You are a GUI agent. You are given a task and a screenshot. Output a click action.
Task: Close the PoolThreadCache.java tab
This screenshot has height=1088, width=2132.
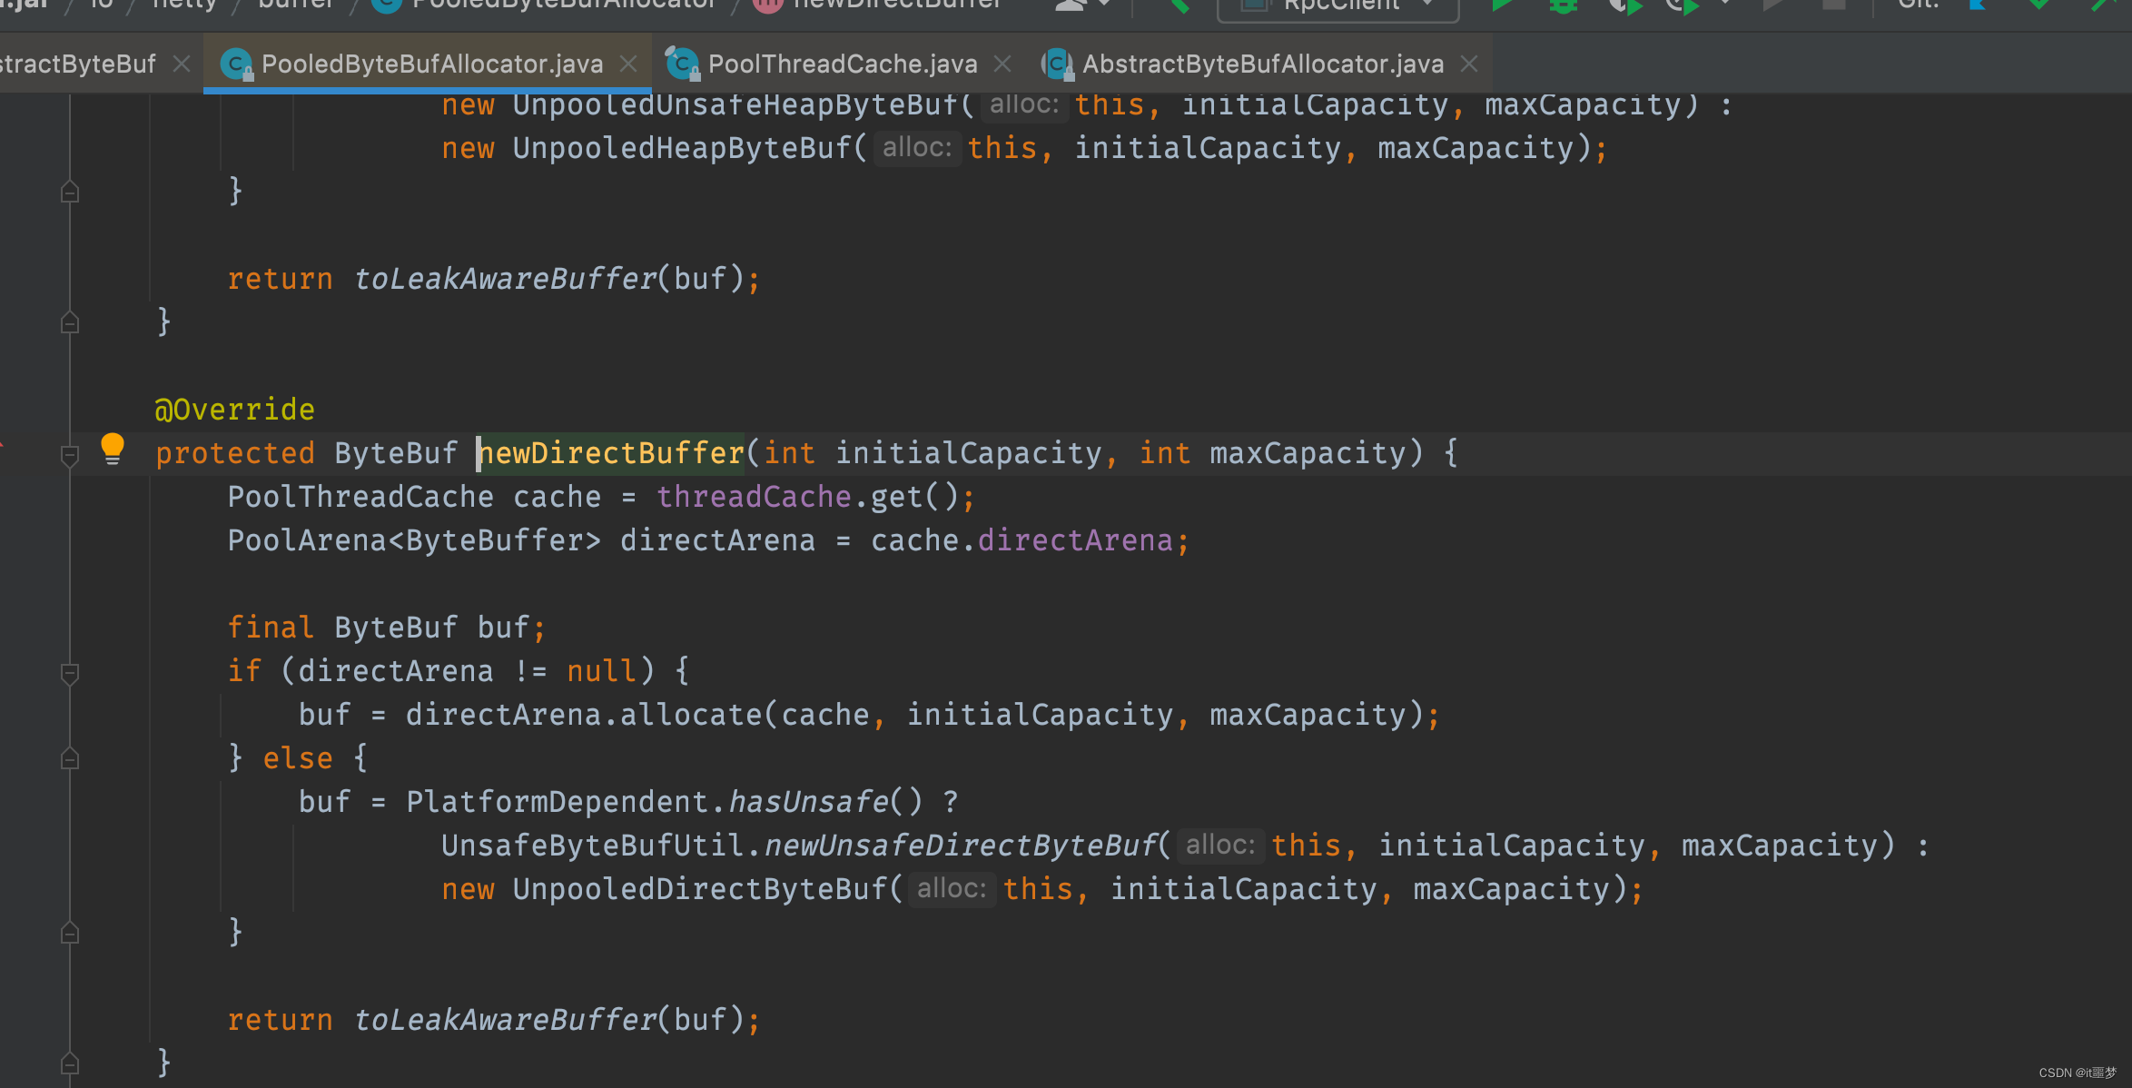click(x=1002, y=64)
